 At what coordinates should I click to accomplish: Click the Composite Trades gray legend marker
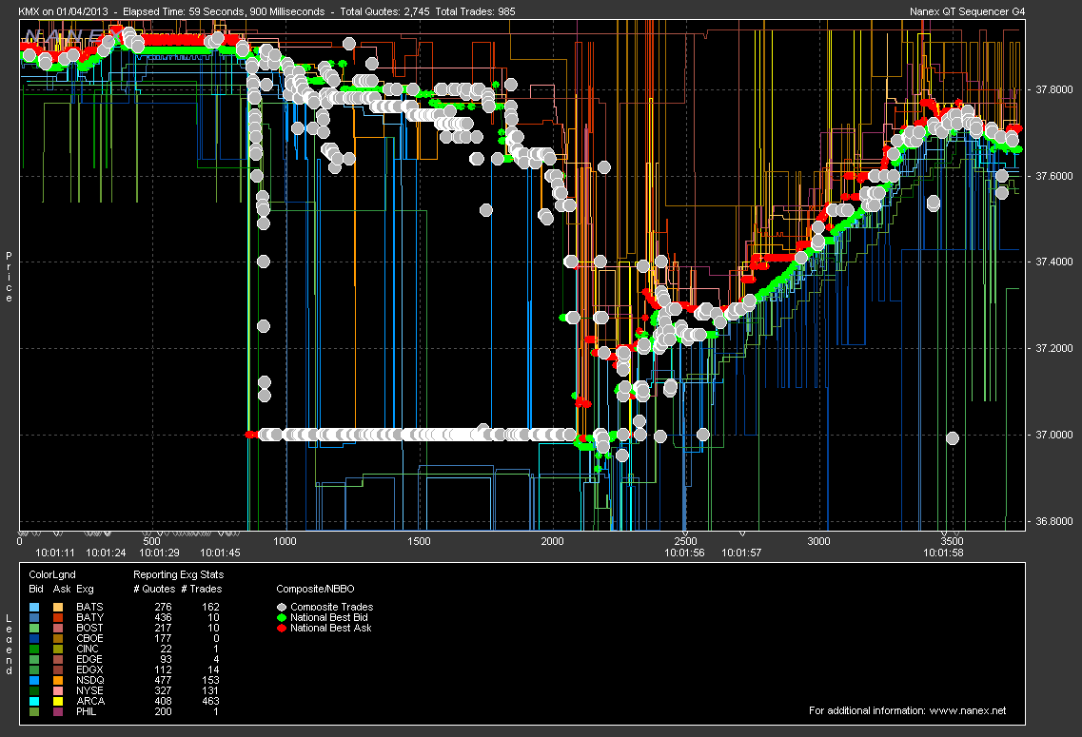tap(282, 608)
